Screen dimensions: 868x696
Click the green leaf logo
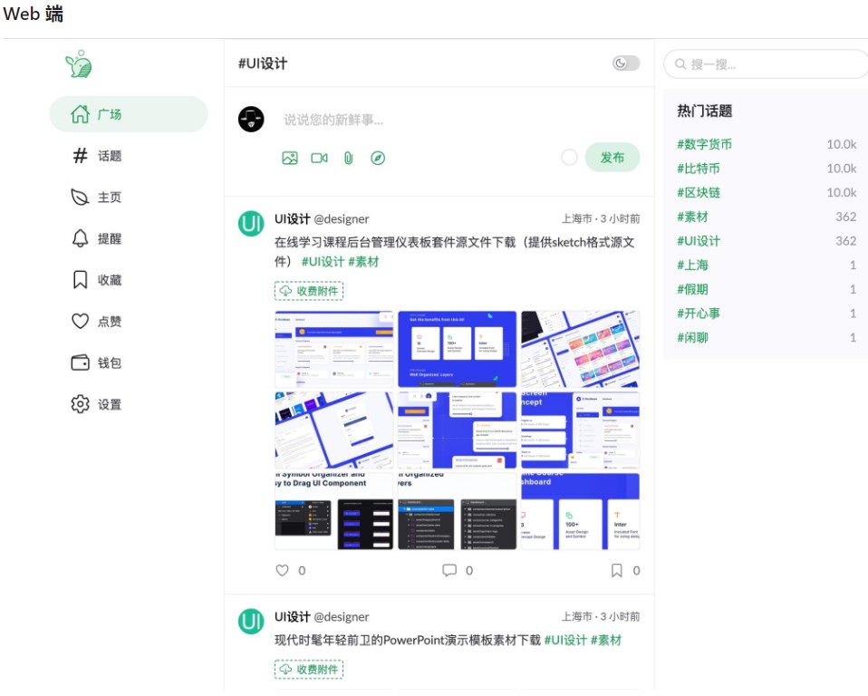(79, 64)
